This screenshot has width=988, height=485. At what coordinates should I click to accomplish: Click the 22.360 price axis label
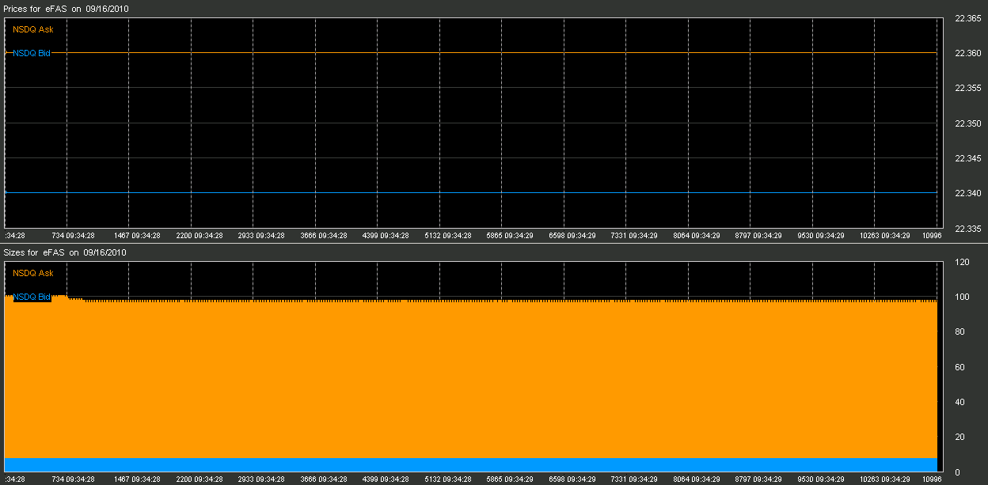(970, 54)
